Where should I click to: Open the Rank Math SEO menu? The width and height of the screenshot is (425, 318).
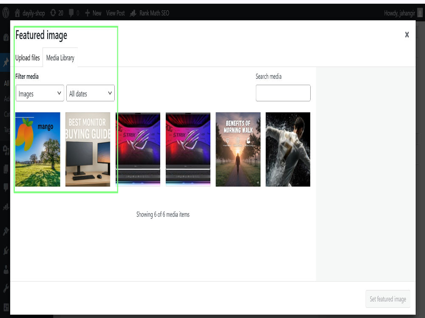pos(150,13)
